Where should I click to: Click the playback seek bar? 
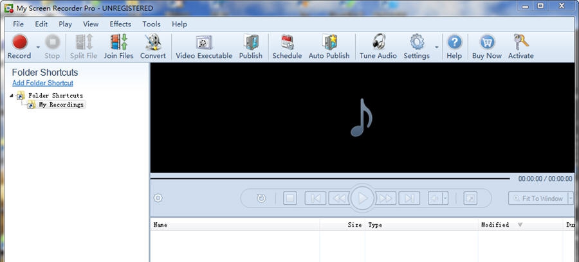click(330, 179)
